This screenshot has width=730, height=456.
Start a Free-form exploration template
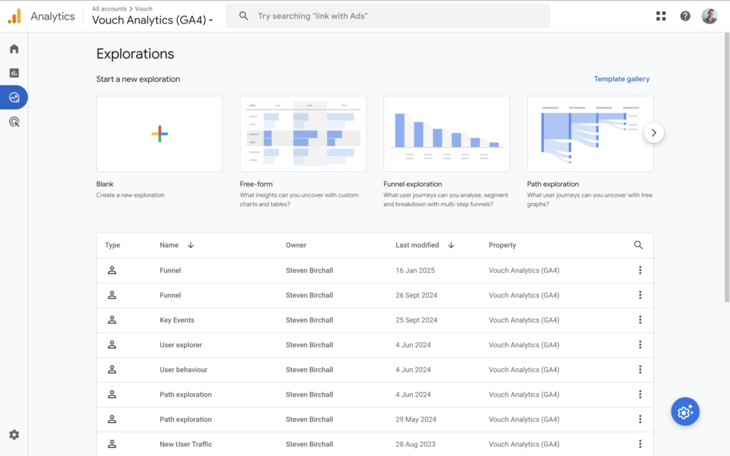tap(303, 133)
